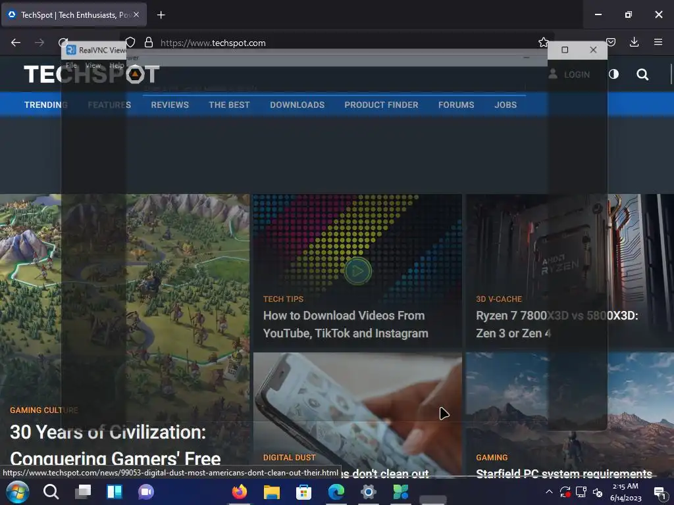Open the RealVNC Viewer View menu
The width and height of the screenshot is (674, 505).
pos(93,65)
